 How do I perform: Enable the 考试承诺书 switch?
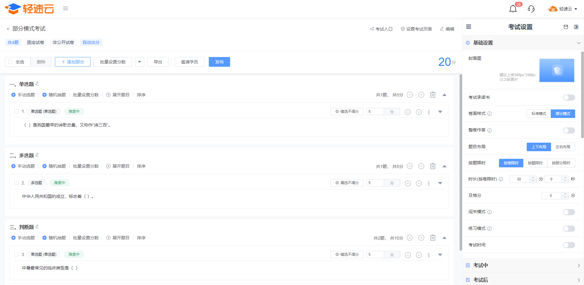click(569, 98)
